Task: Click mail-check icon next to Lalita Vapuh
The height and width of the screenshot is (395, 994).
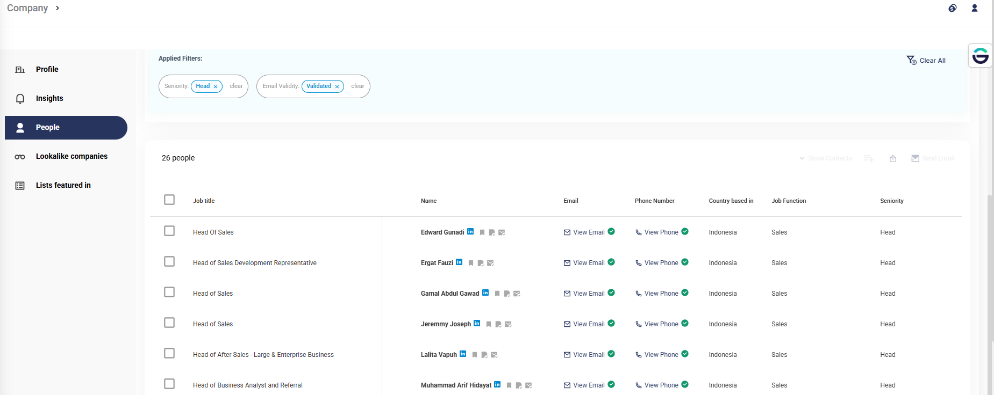Action: pos(494,355)
